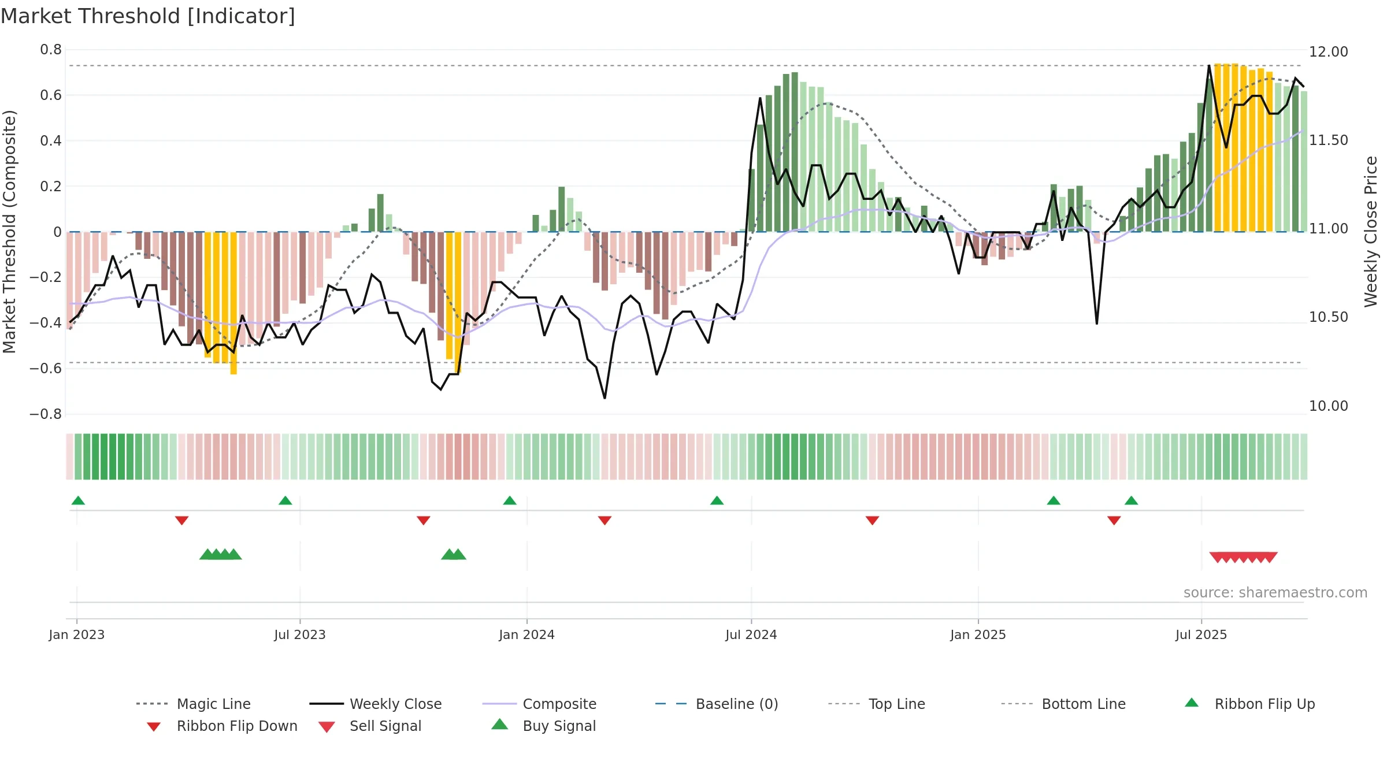Screen dimensions: 1387x780
Task: Click the Jan 2023 x-axis label
Action: (x=77, y=635)
